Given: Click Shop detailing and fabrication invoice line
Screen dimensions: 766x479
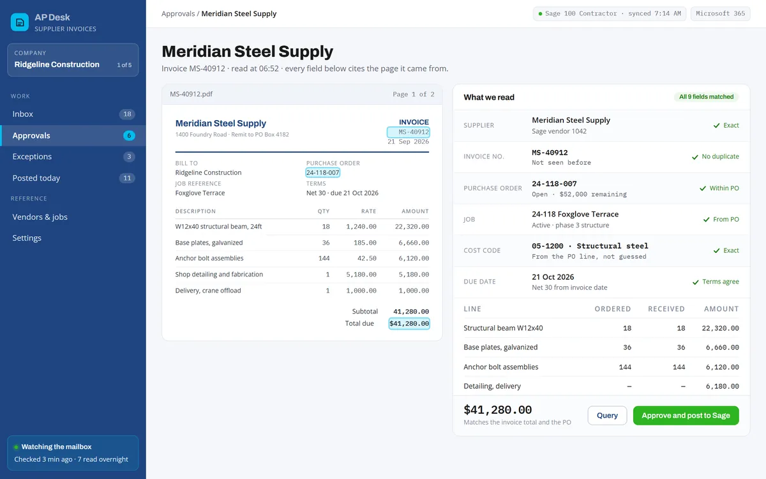Looking at the screenshot, I should point(302,275).
